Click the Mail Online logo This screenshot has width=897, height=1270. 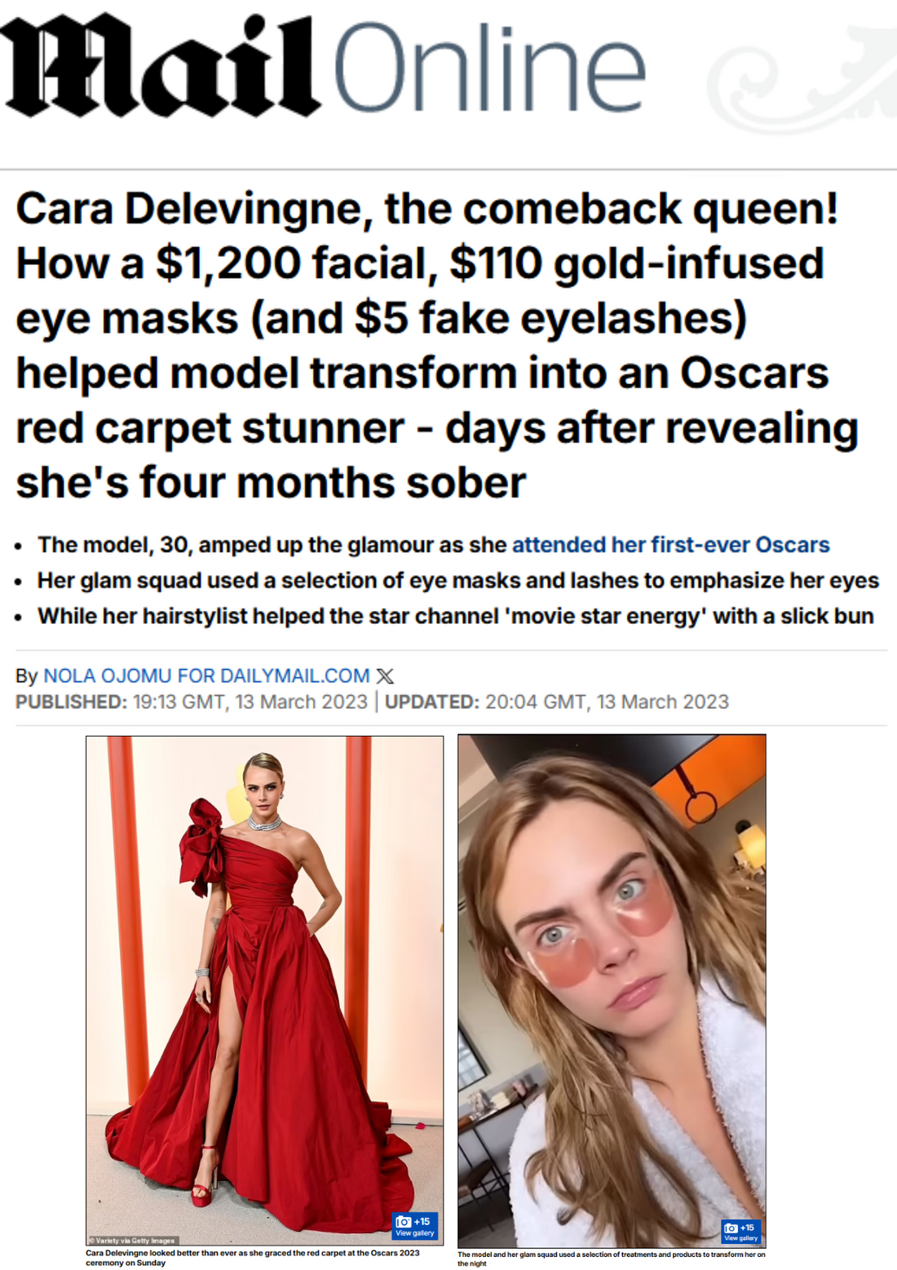[326, 67]
